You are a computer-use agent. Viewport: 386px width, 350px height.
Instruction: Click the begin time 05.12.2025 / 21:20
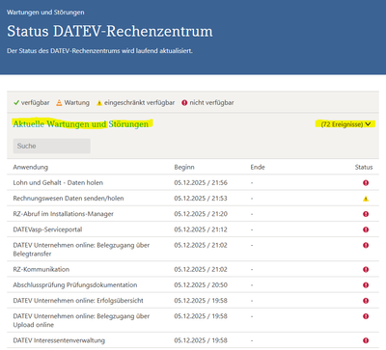tap(201, 214)
